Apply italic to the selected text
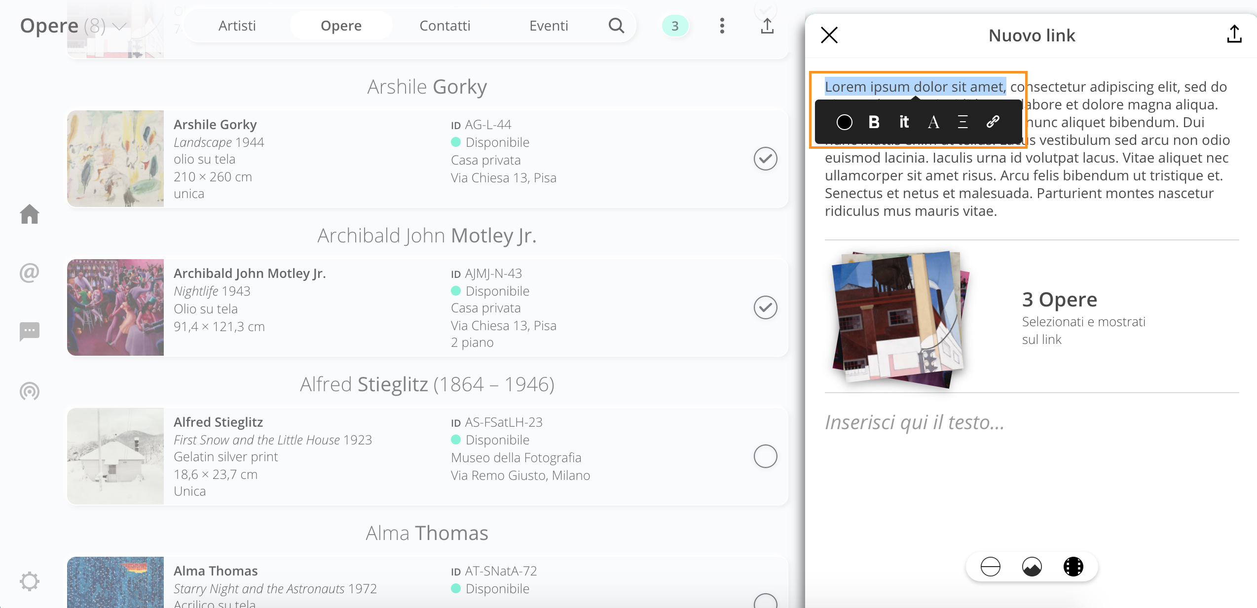The image size is (1257, 608). tap(904, 122)
